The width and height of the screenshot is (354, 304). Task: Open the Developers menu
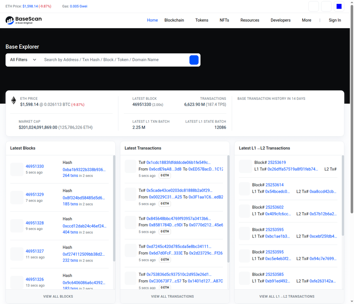click(280, 20)
